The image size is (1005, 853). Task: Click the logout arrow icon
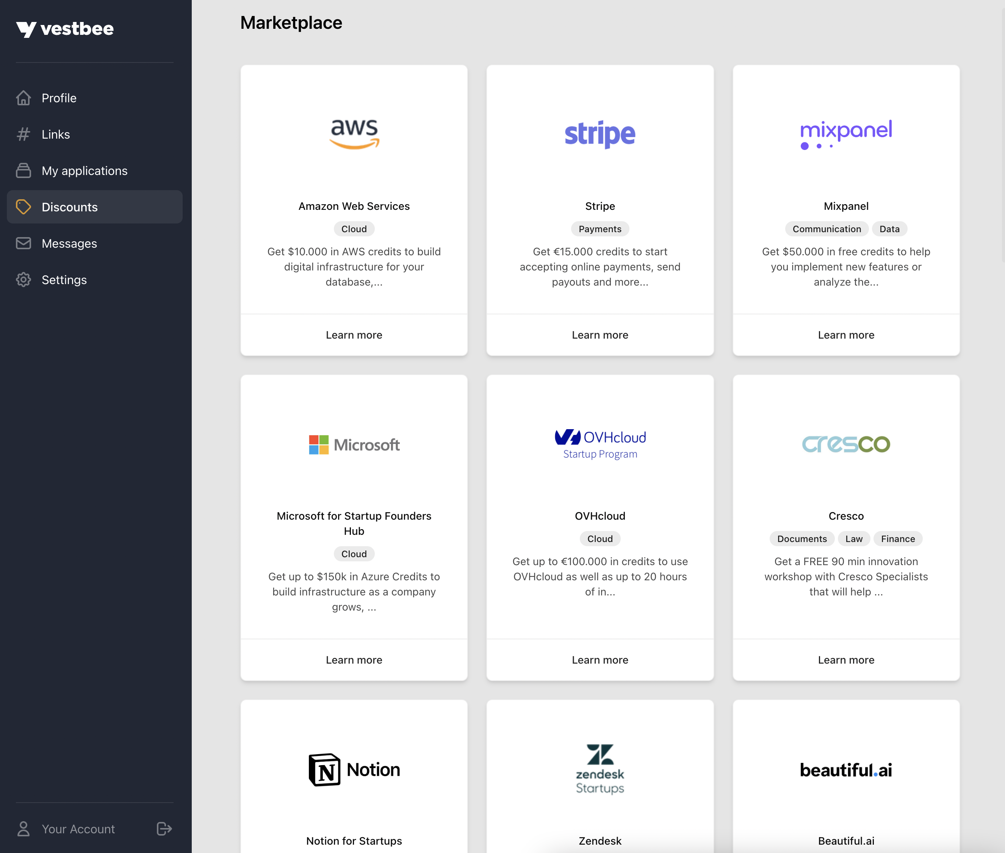pyautogui.click(x=164, y=829)
